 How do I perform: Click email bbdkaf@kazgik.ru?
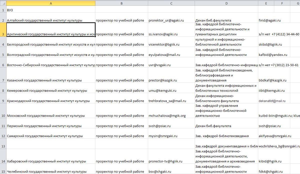pyautogui.click(x=272, y=80)
